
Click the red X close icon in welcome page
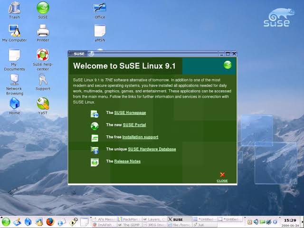(222, 175)
